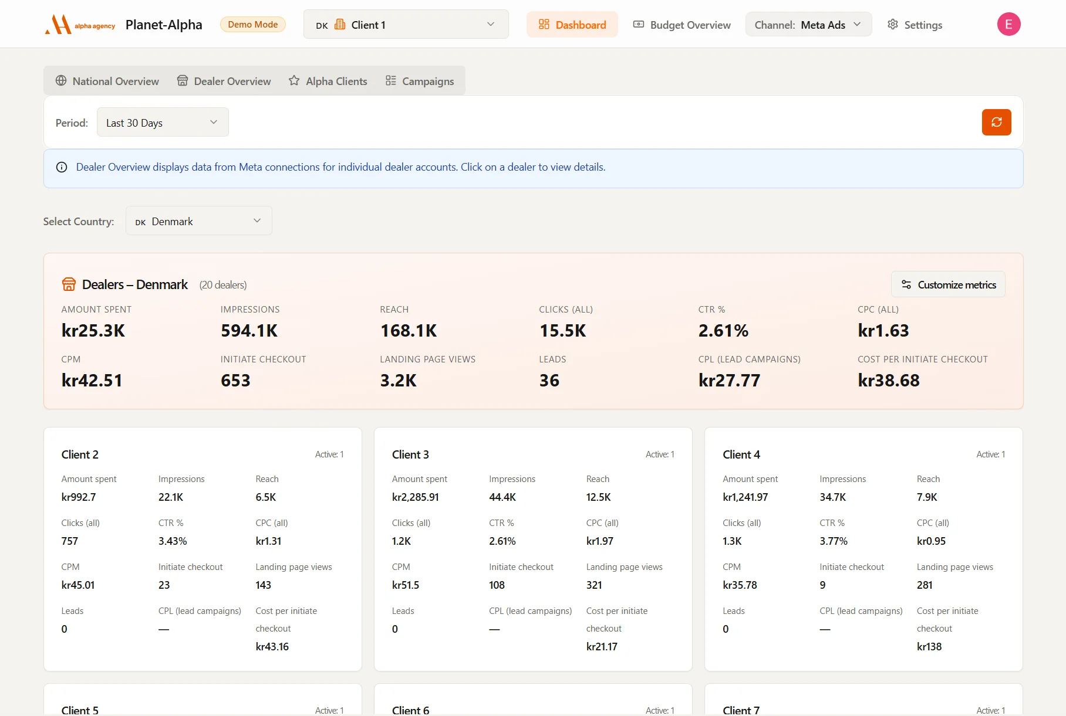This screenshot has height=716, width=1066.
Task: Click the info icon in blue banner
Action: 62,167
